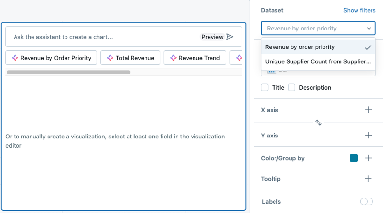Click sparkle icon on Revenue Trend suggestion
This screenshot has height=213, width=388.
173,58
